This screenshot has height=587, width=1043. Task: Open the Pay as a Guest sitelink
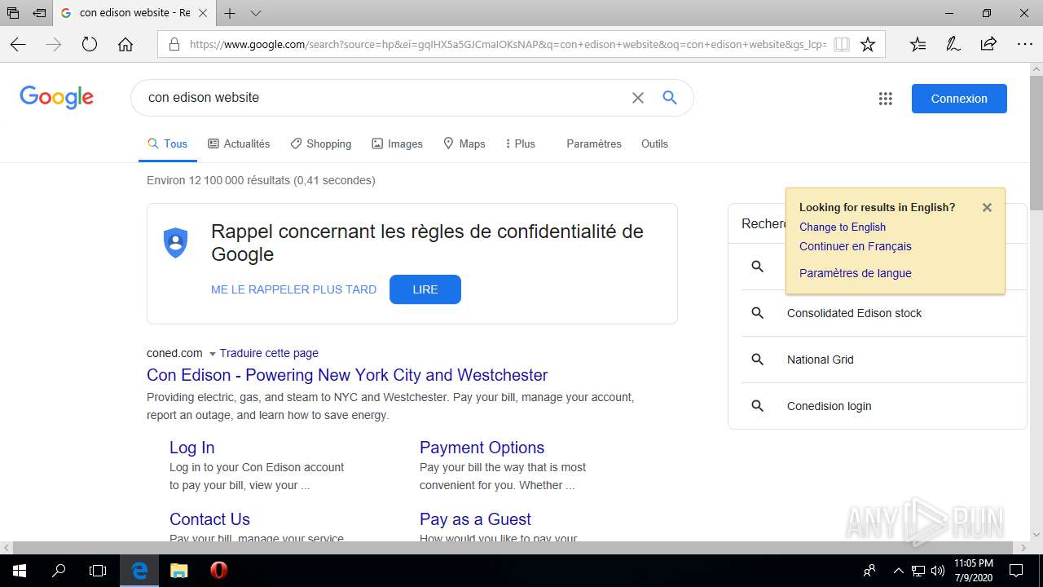[x=475, y=519]
